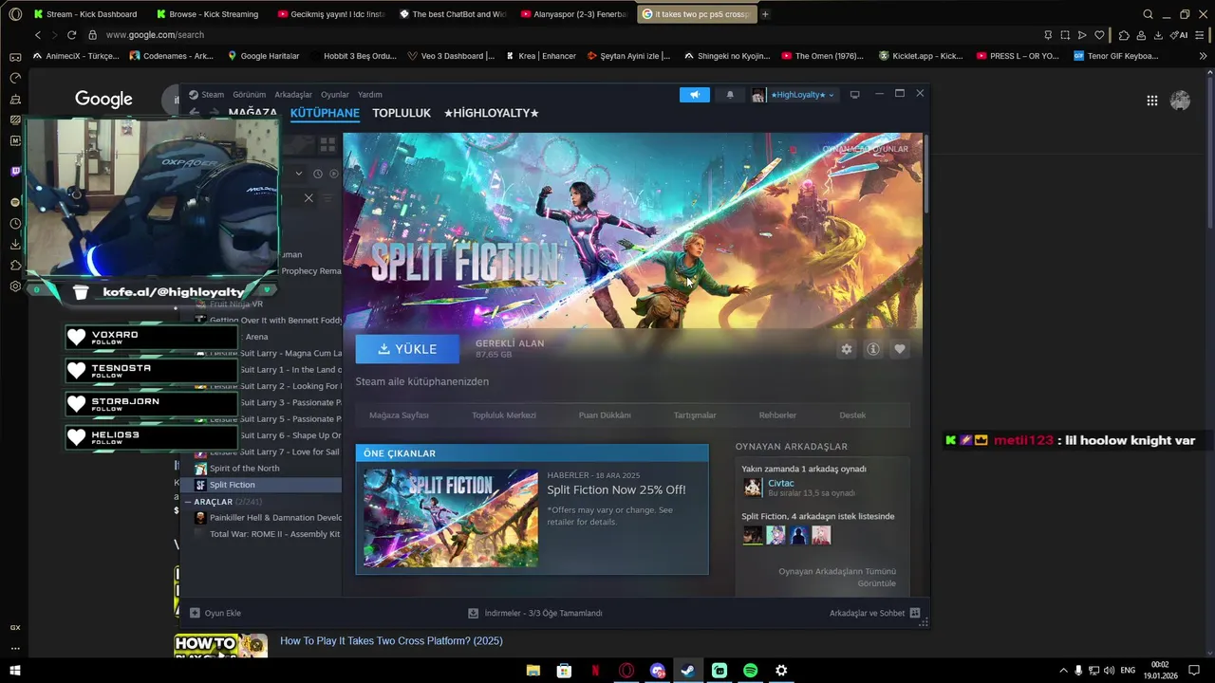Click the ready-to-play filter icon
This screenshot has width=1215, height=683.
(x=332, y=174)
